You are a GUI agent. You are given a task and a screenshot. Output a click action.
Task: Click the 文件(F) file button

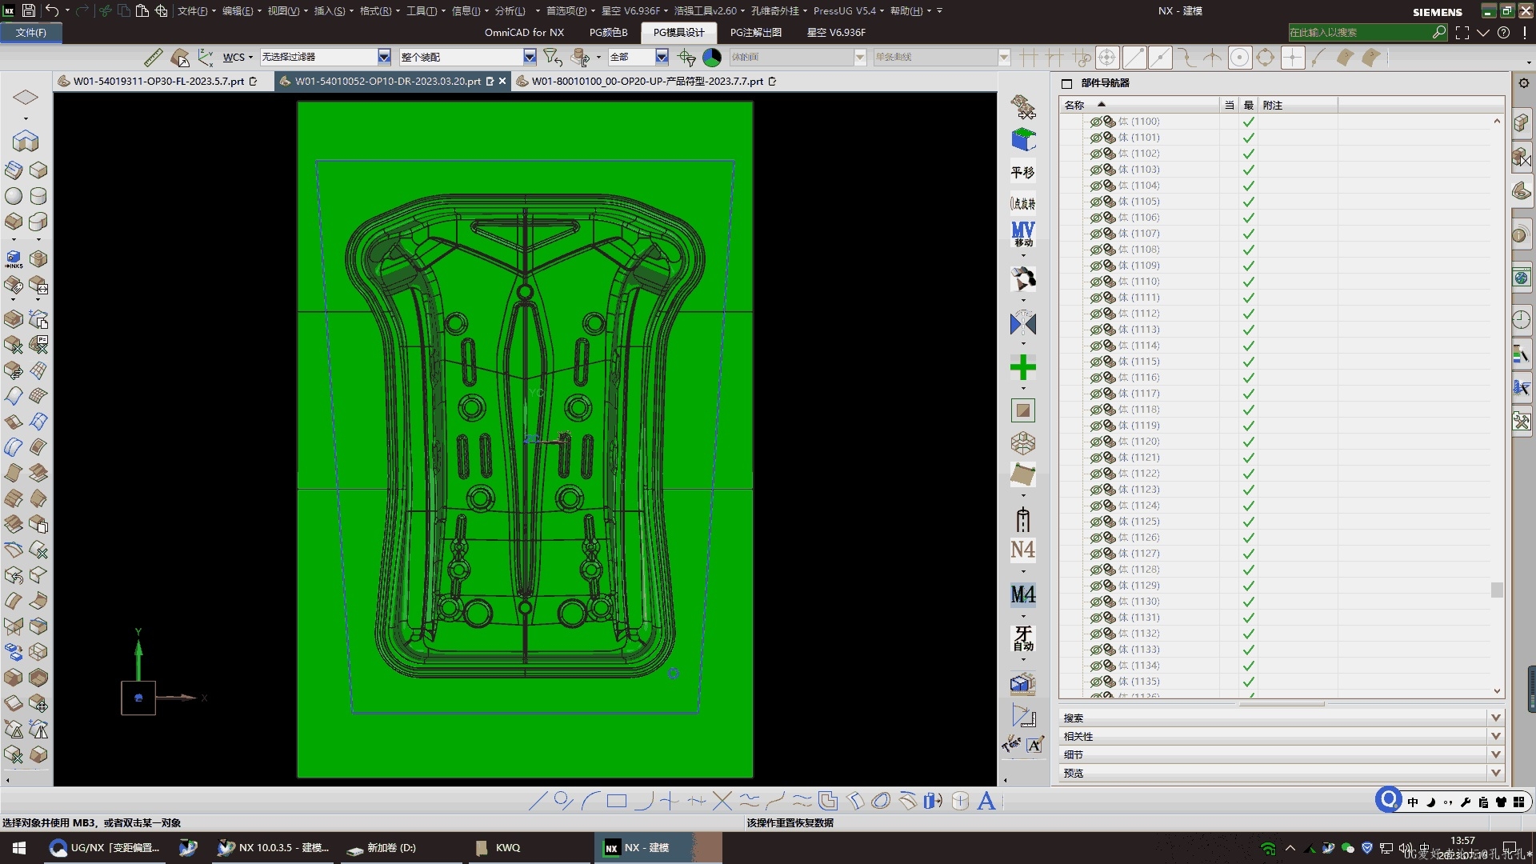coord(31,33)
